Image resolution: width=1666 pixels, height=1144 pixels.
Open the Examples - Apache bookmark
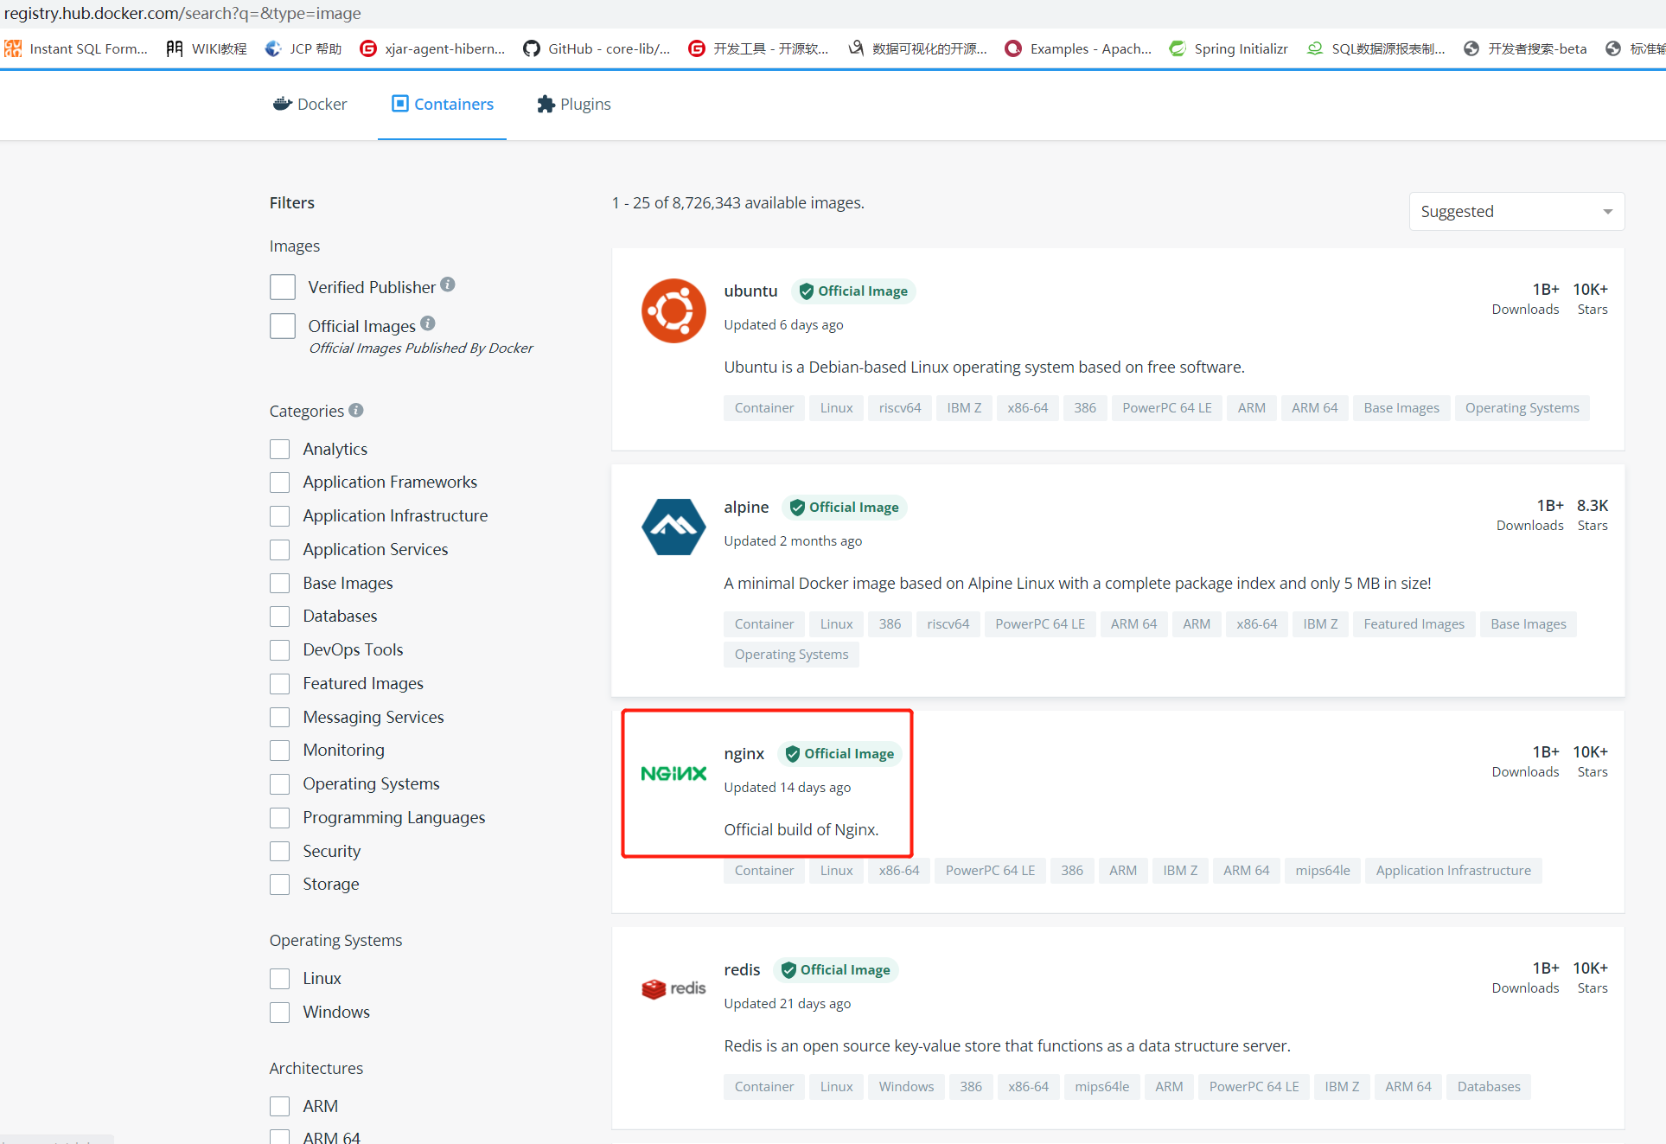click(1078, 48)
